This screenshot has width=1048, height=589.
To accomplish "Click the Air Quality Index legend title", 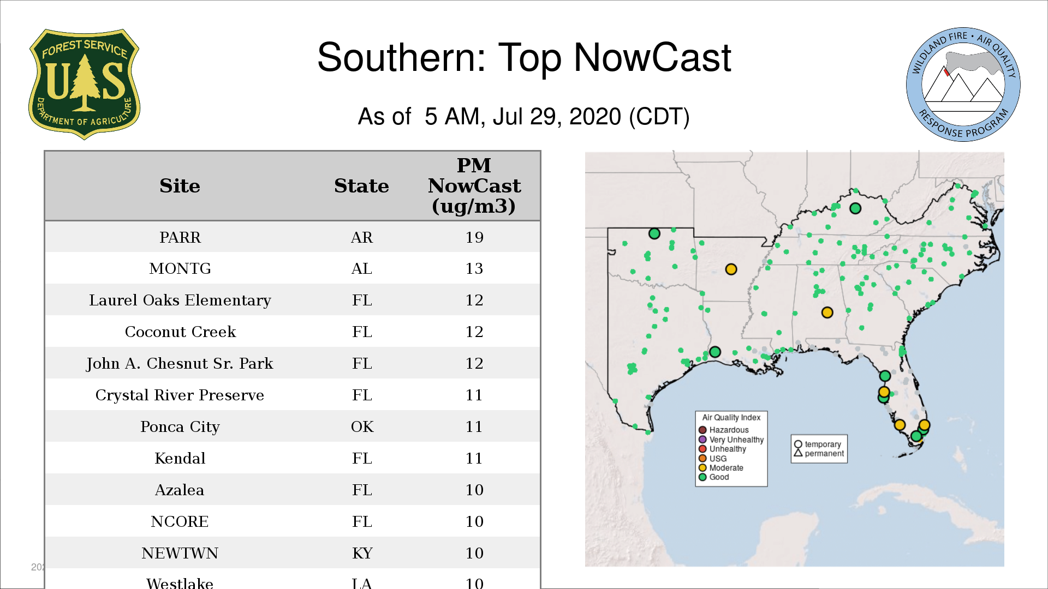I will pos(731,417).
